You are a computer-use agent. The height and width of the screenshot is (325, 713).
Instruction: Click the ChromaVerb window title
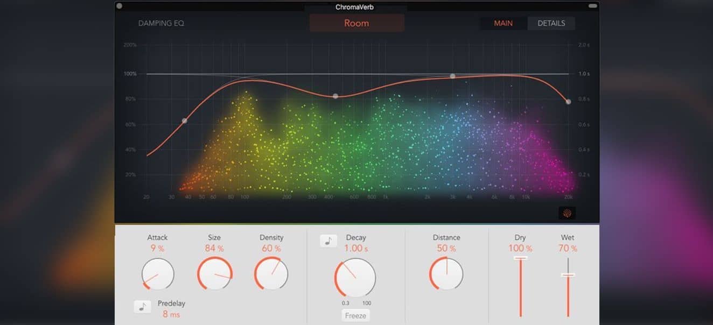pos(354,7)
